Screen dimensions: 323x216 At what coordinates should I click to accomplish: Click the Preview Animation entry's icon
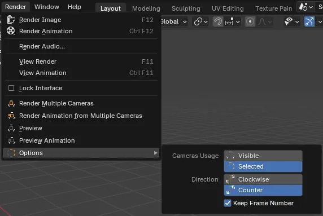tap(11, 140)
